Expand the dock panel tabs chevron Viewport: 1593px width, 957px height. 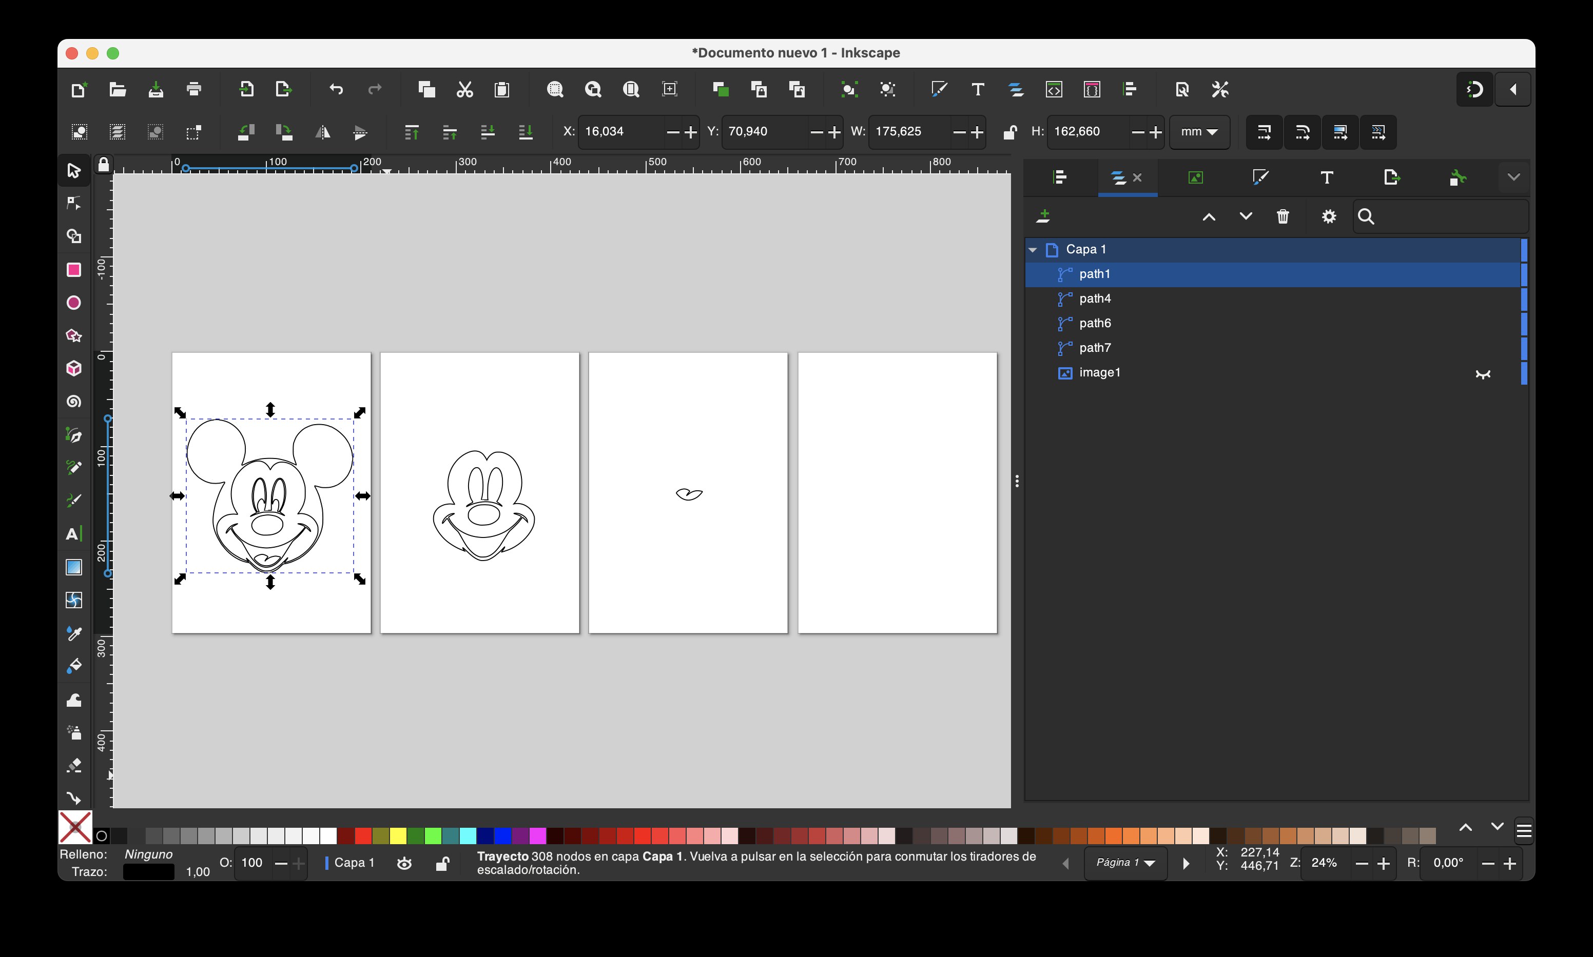(x=1513, y=177)
